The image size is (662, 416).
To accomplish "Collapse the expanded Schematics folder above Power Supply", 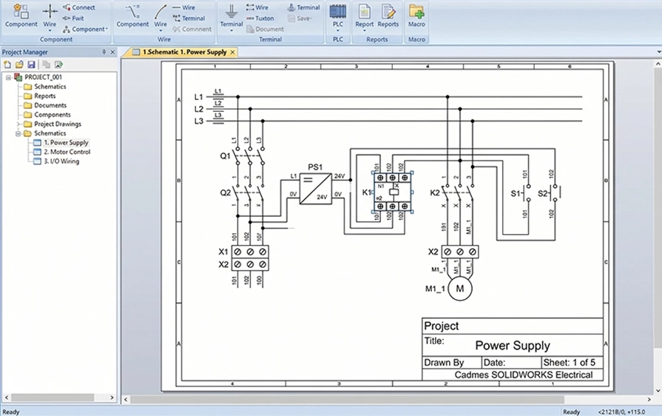I will [x=18, y=133].
